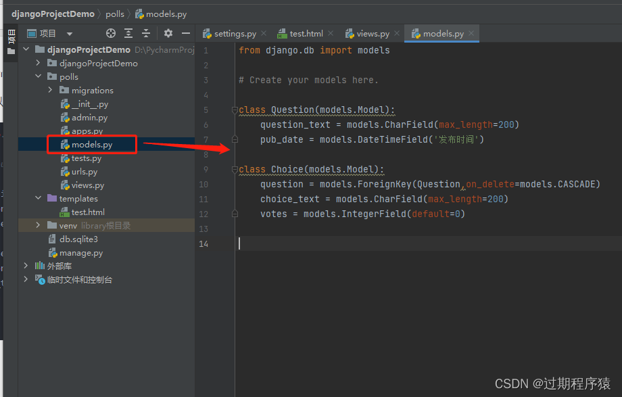622x397 pixels.
Task: Close the settings.py tab
Action: [264, 34]
